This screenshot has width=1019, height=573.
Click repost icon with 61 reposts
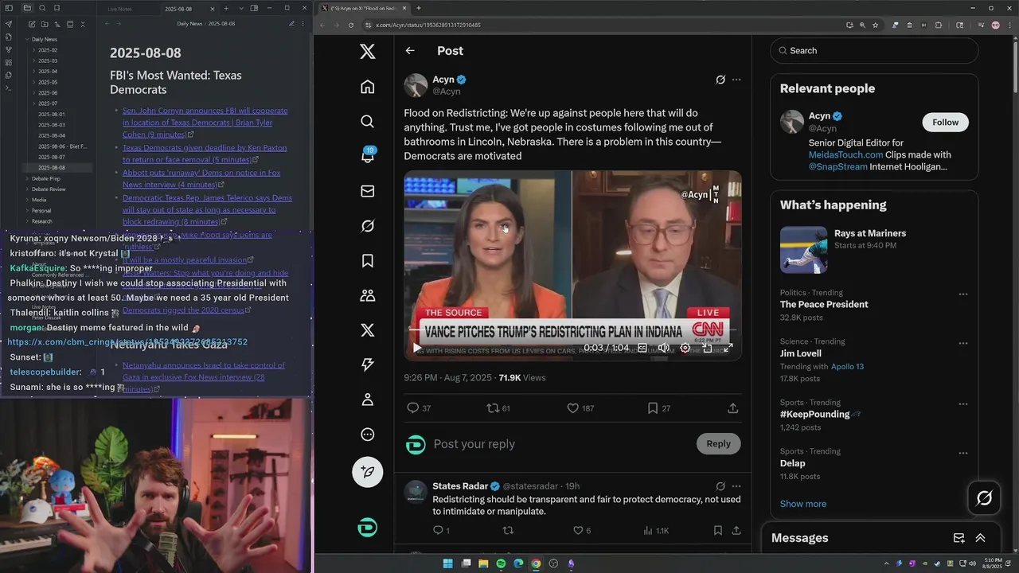[x=493, y=408]
